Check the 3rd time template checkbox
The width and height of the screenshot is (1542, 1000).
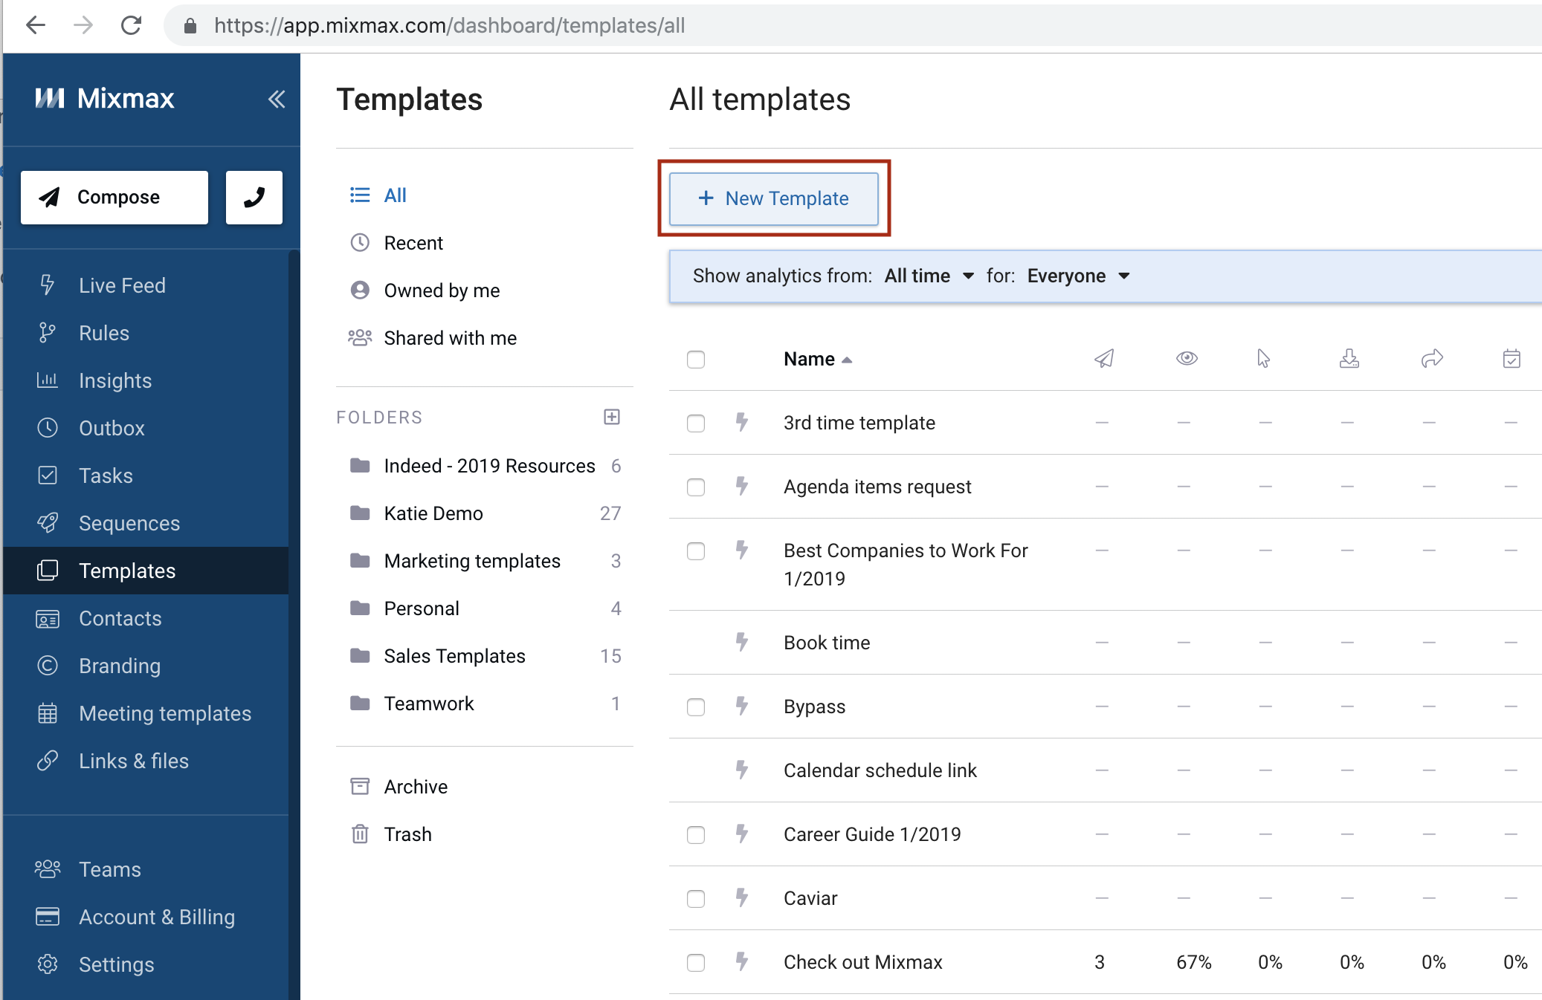(696, 423)
